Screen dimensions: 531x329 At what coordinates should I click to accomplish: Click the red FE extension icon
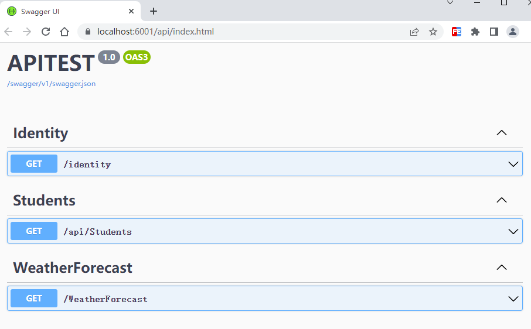[x=457, y=32]
